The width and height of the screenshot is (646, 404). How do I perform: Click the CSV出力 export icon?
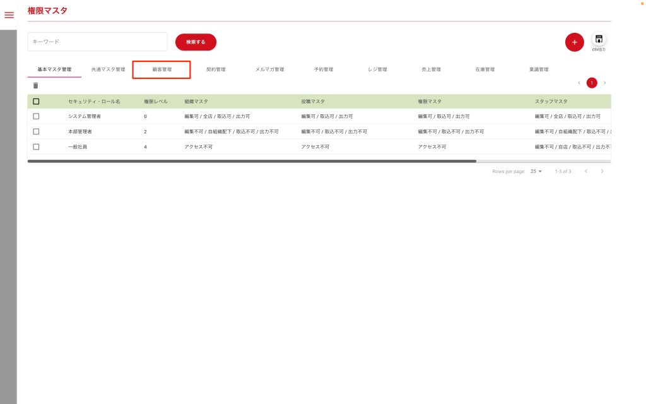599,40
